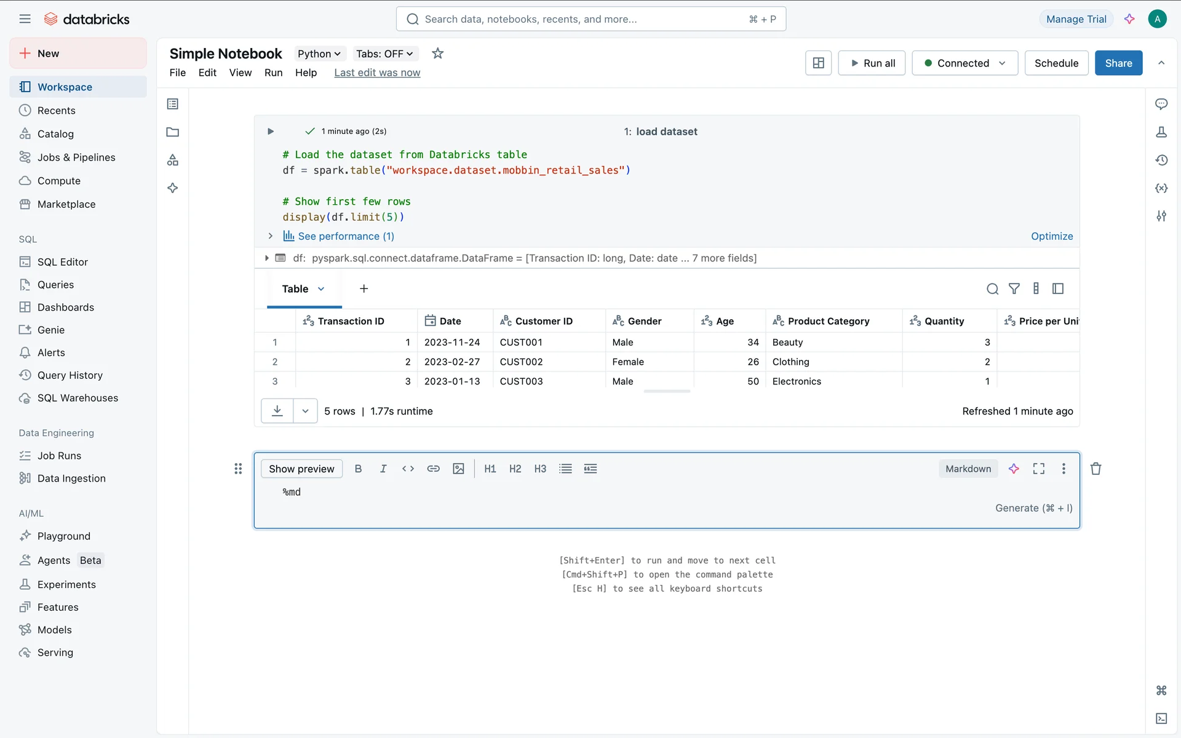Click the table horizontal scrollbar
This screenshot has height=738, width=1181.
667,391
